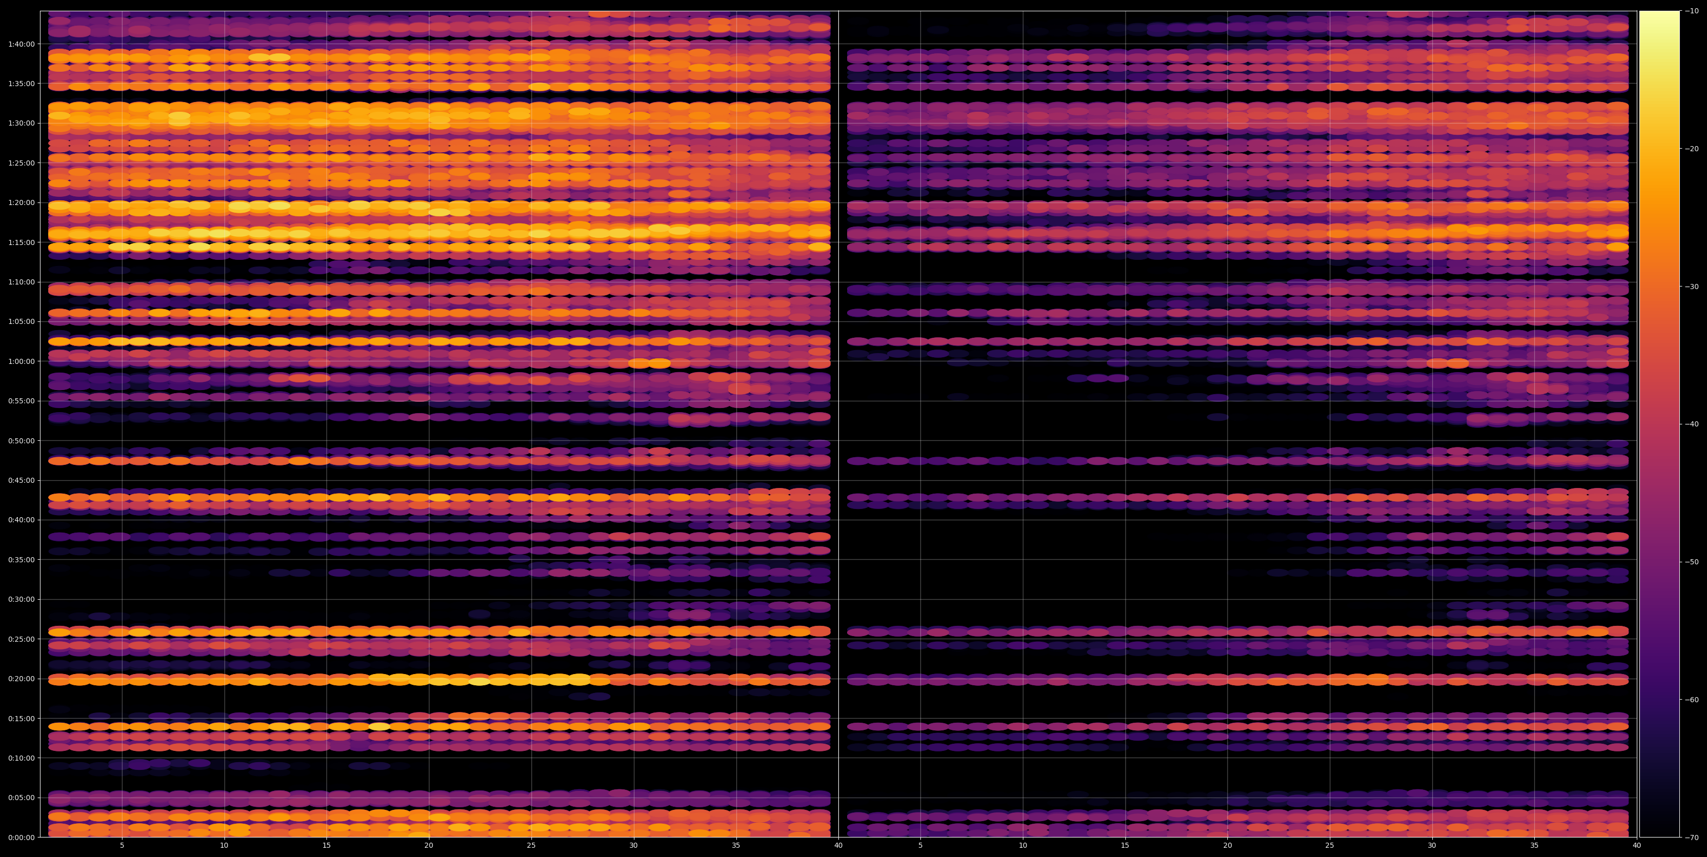The image size is (1707, 857).
Task: Click the 1:10:00 tick label
Action: click(21, 282)
